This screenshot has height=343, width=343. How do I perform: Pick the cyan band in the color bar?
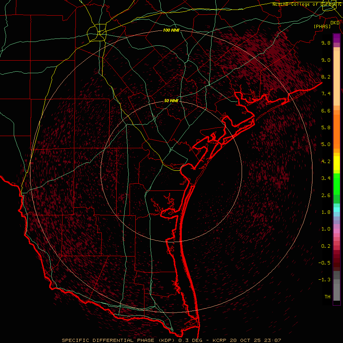coord(337,210)
